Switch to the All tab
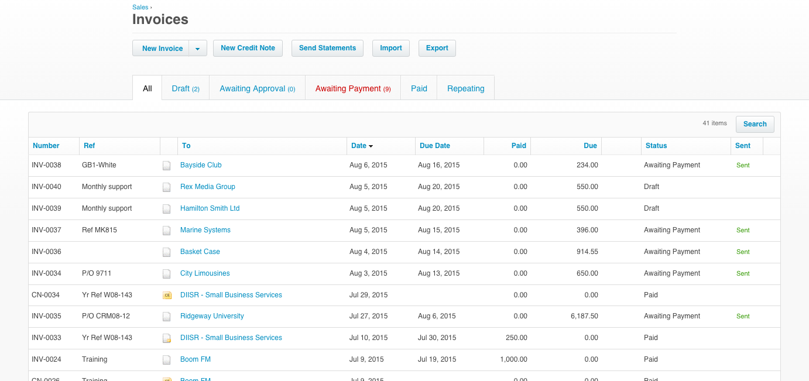Viewport: 809px width, 381px height. (x=147, y=88)
